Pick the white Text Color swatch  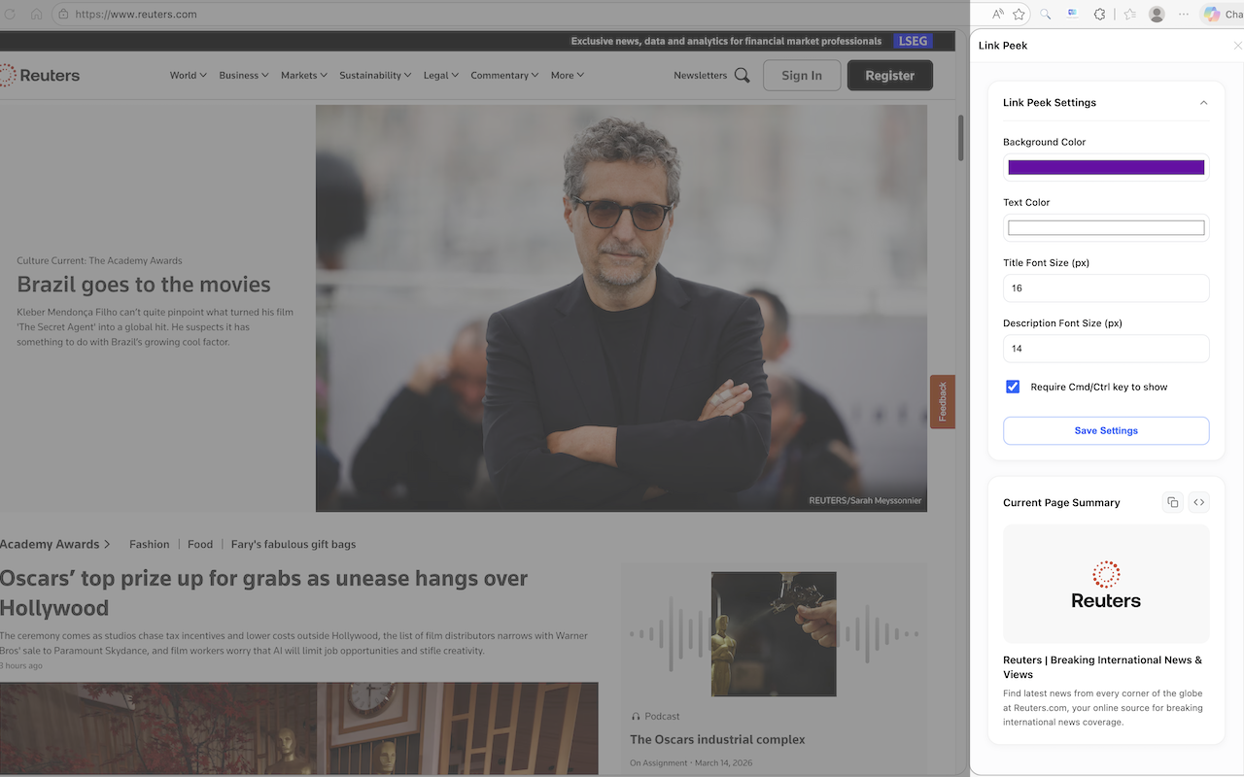[1106, 228]
